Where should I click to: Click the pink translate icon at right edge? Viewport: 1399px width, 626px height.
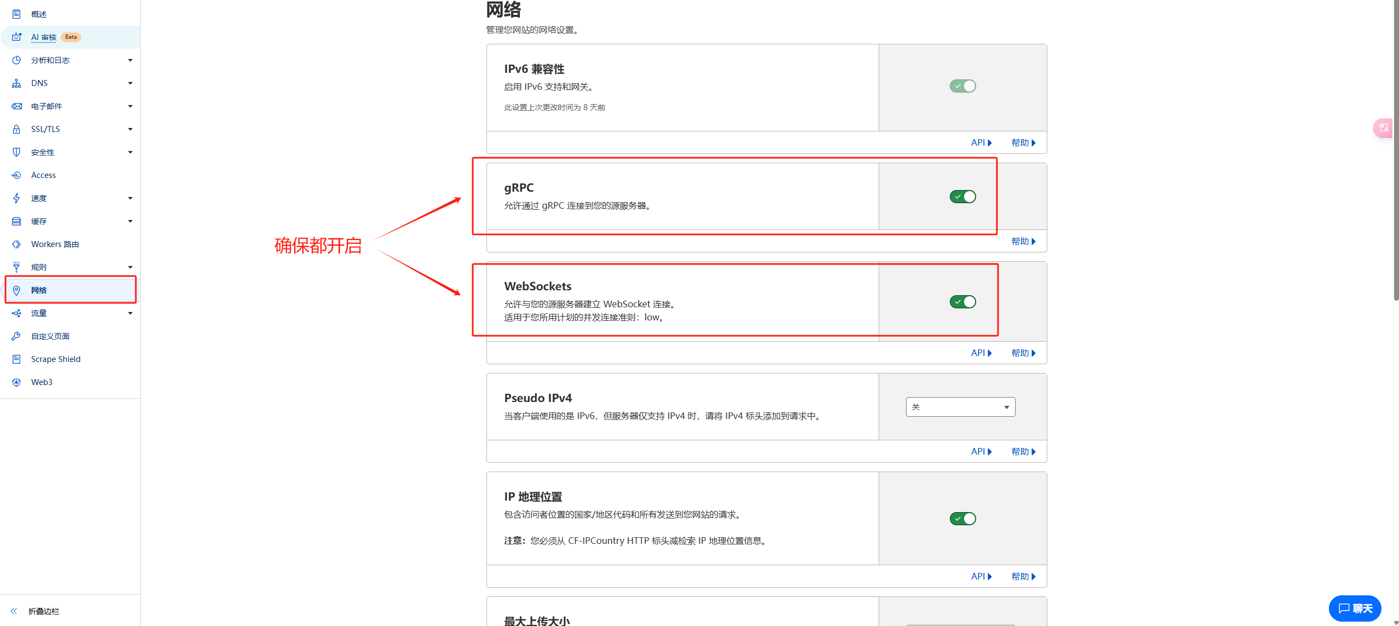[x=1384, y=128]
